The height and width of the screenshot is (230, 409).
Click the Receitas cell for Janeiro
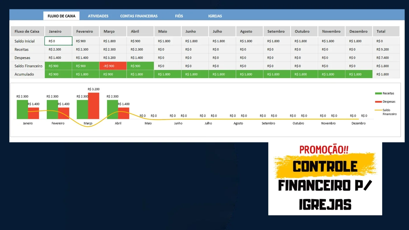pyautogui.click(x=58, y=50)
